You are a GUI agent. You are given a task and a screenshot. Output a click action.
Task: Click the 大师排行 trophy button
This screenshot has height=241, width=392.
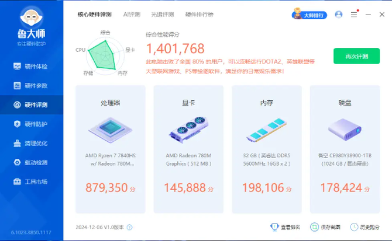tap(310, 15)
